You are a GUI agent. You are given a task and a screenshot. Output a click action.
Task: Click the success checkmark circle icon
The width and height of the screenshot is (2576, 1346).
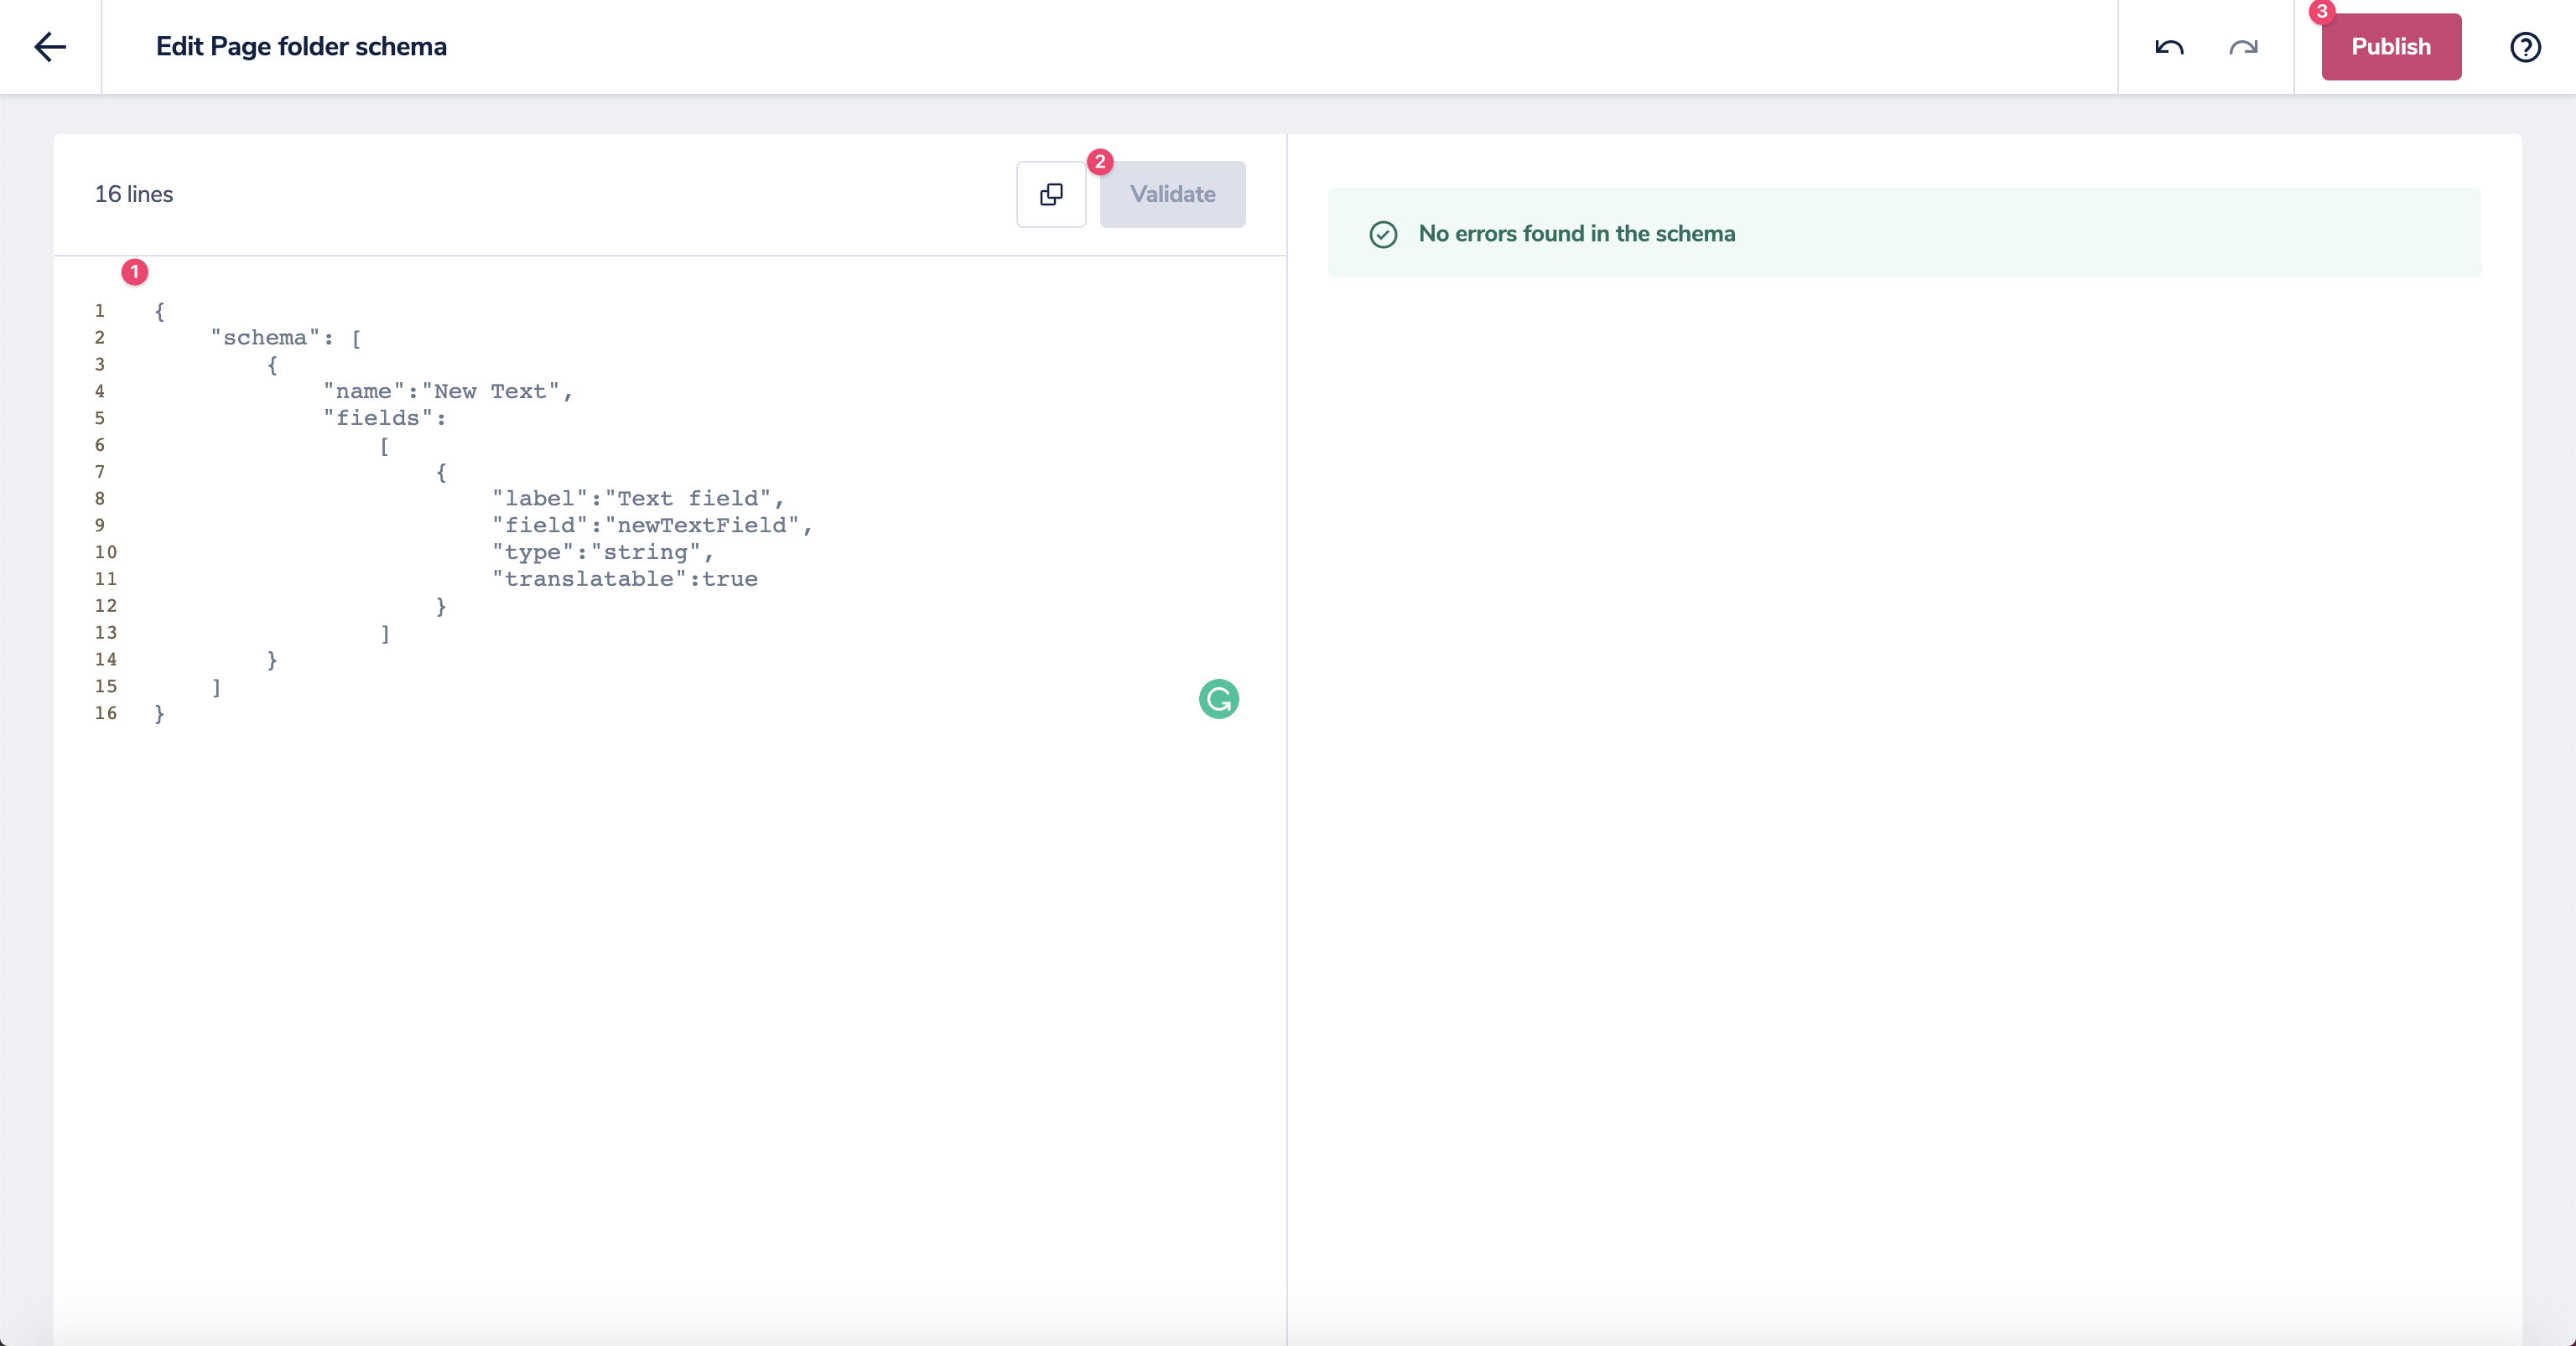pos(1383,234)
